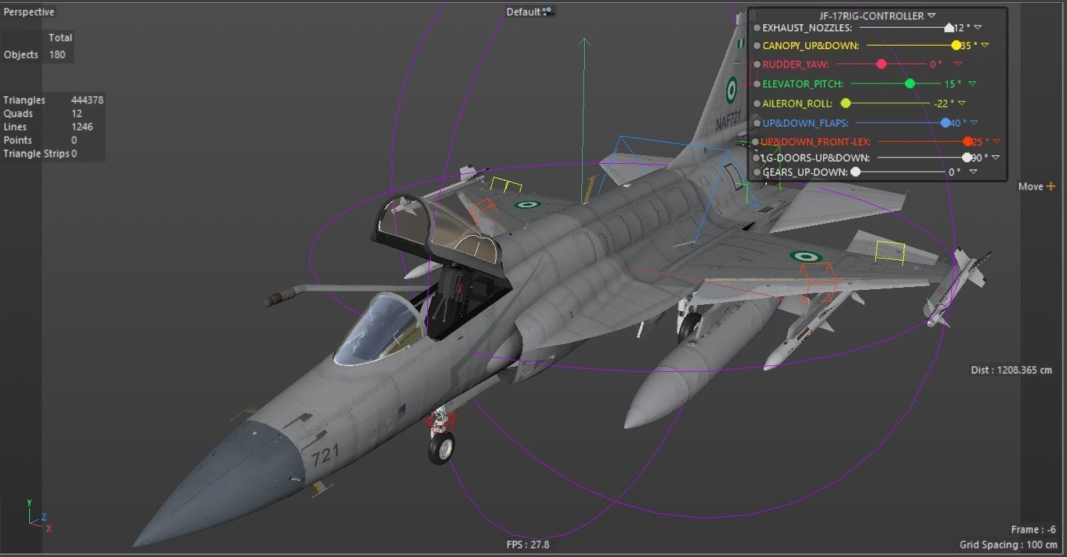Select yellow rectangle controller on right wing

(890, 251)
